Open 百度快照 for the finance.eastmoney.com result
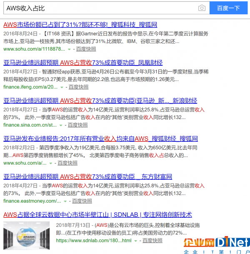Image resolution: width=250 pixels, height=254 pixels. (82, 201)
